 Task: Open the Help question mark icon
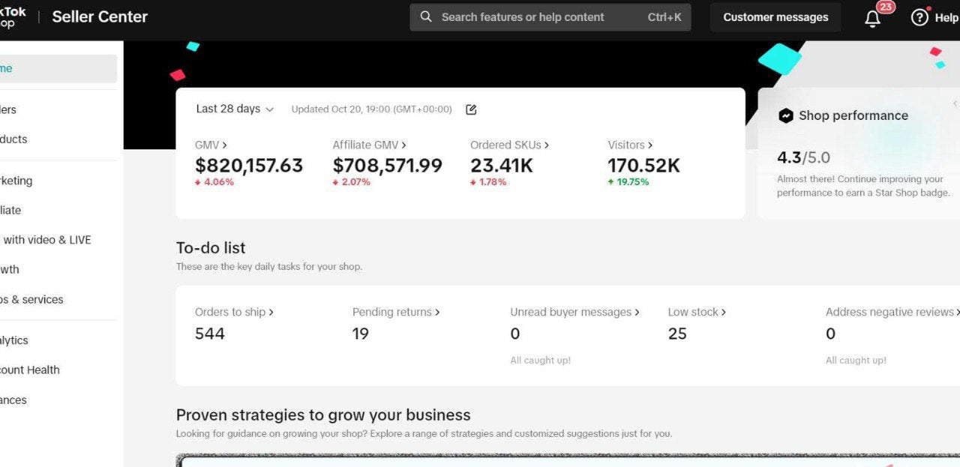pyautogui.click(x=919, y=17)
